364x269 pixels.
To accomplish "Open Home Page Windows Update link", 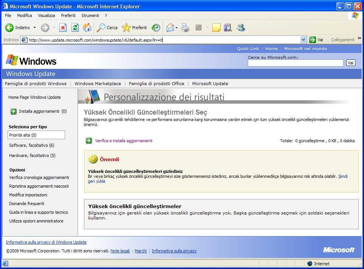I will tap(34, 97).
